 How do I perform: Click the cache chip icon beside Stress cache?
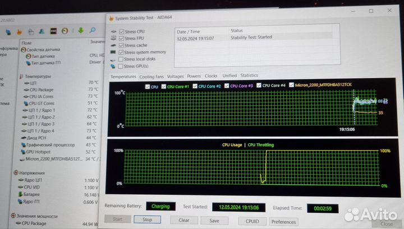113,45
